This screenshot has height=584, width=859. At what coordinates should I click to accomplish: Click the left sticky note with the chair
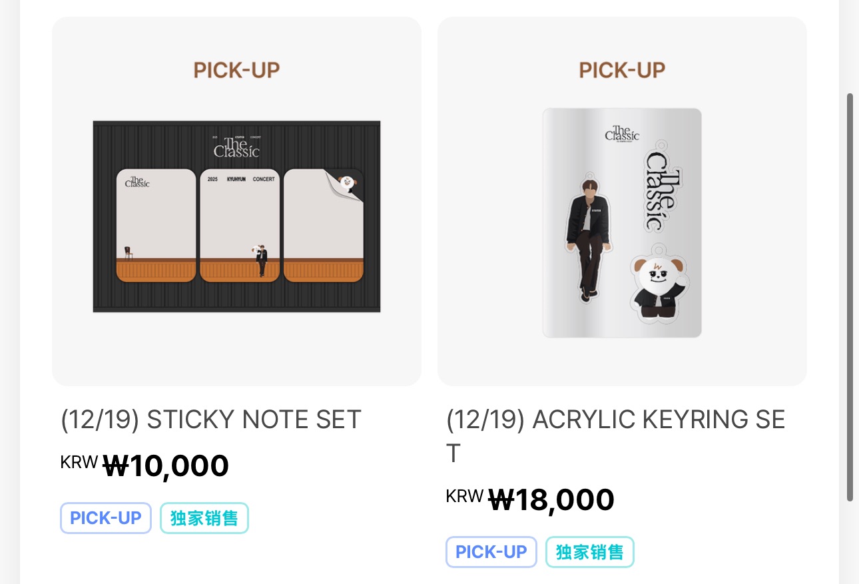click(156, 226)
